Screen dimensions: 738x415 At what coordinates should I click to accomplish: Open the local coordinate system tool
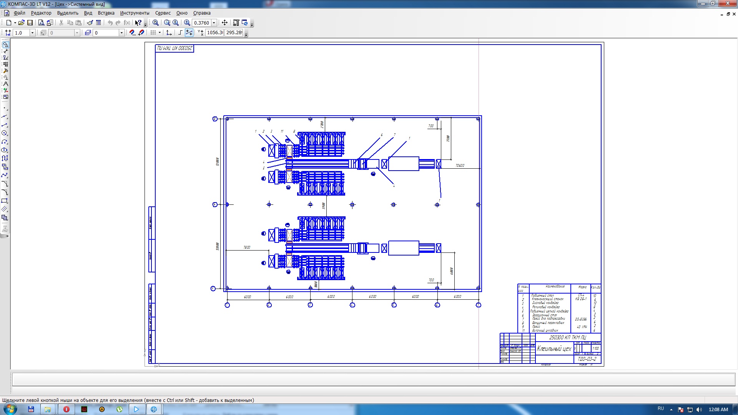coord(169,33)
